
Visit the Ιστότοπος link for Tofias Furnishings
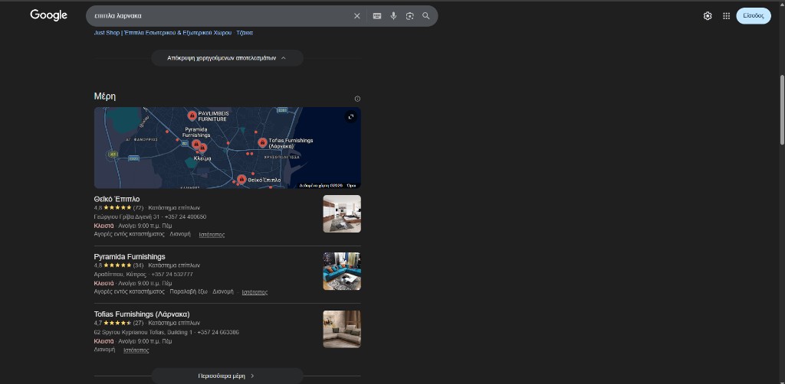tap(136, 350)
